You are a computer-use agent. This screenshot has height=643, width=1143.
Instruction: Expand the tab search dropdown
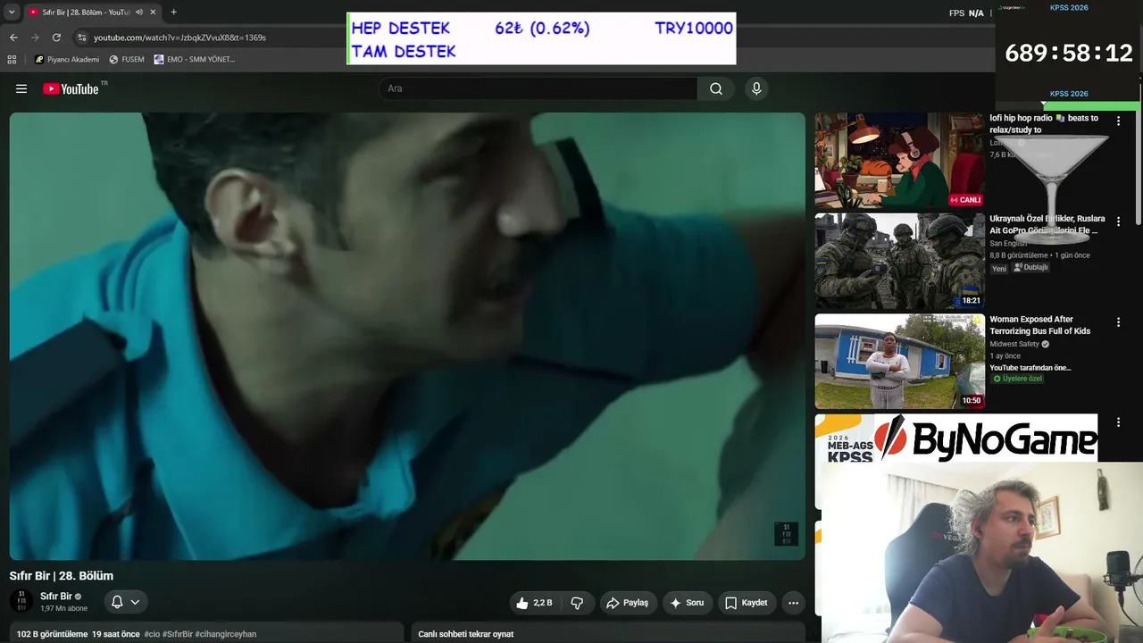click(x=12, y=13)
